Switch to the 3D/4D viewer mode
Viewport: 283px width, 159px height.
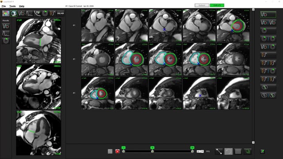pyautogui.click(x=60, y=13)
